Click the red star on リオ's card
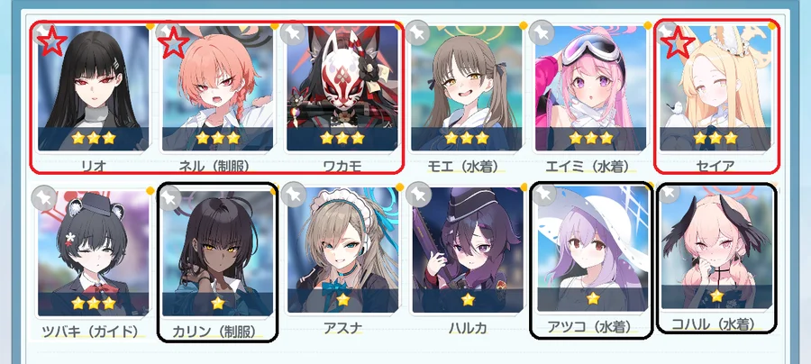The height and width of the screenshot is (364, 811). tap(52, 42)
